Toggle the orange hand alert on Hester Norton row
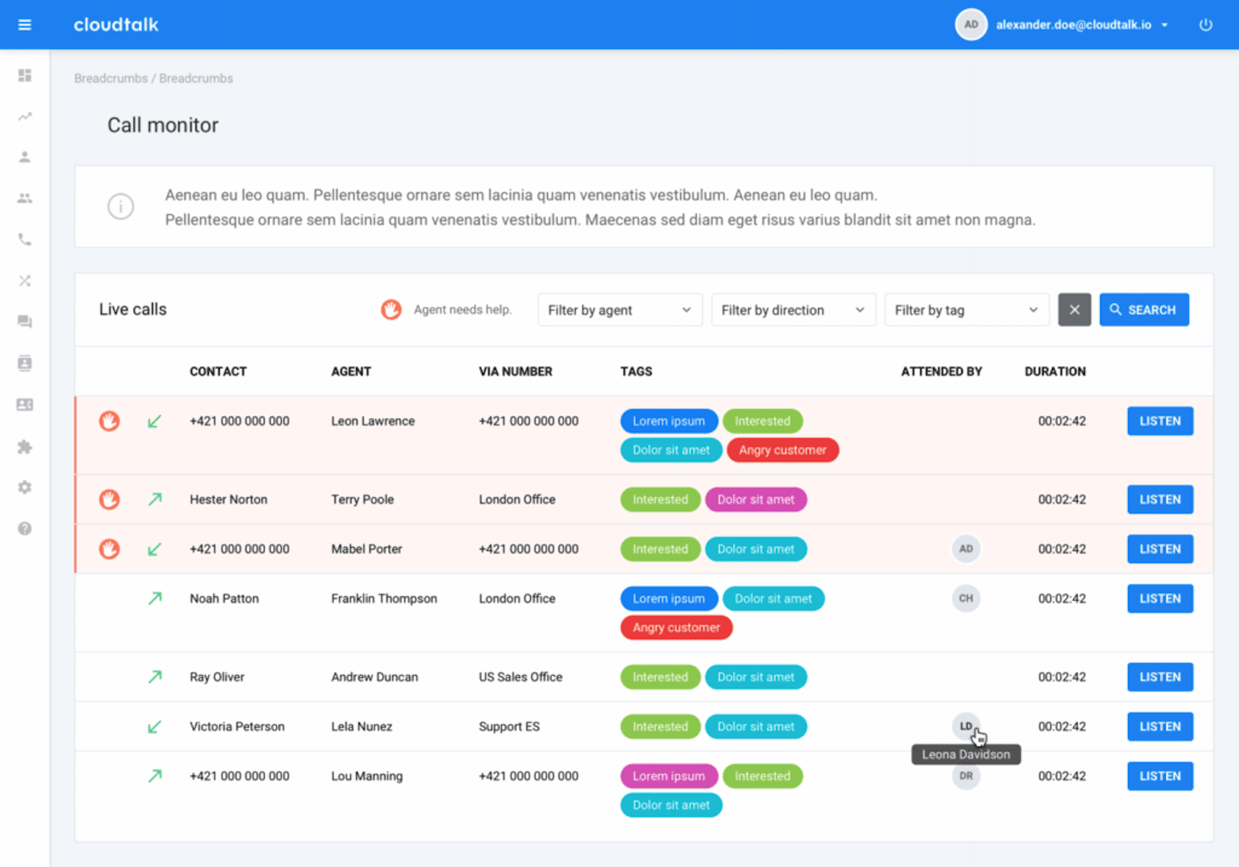The width and height of the screenshot is (1239, 867). [108, 499]
